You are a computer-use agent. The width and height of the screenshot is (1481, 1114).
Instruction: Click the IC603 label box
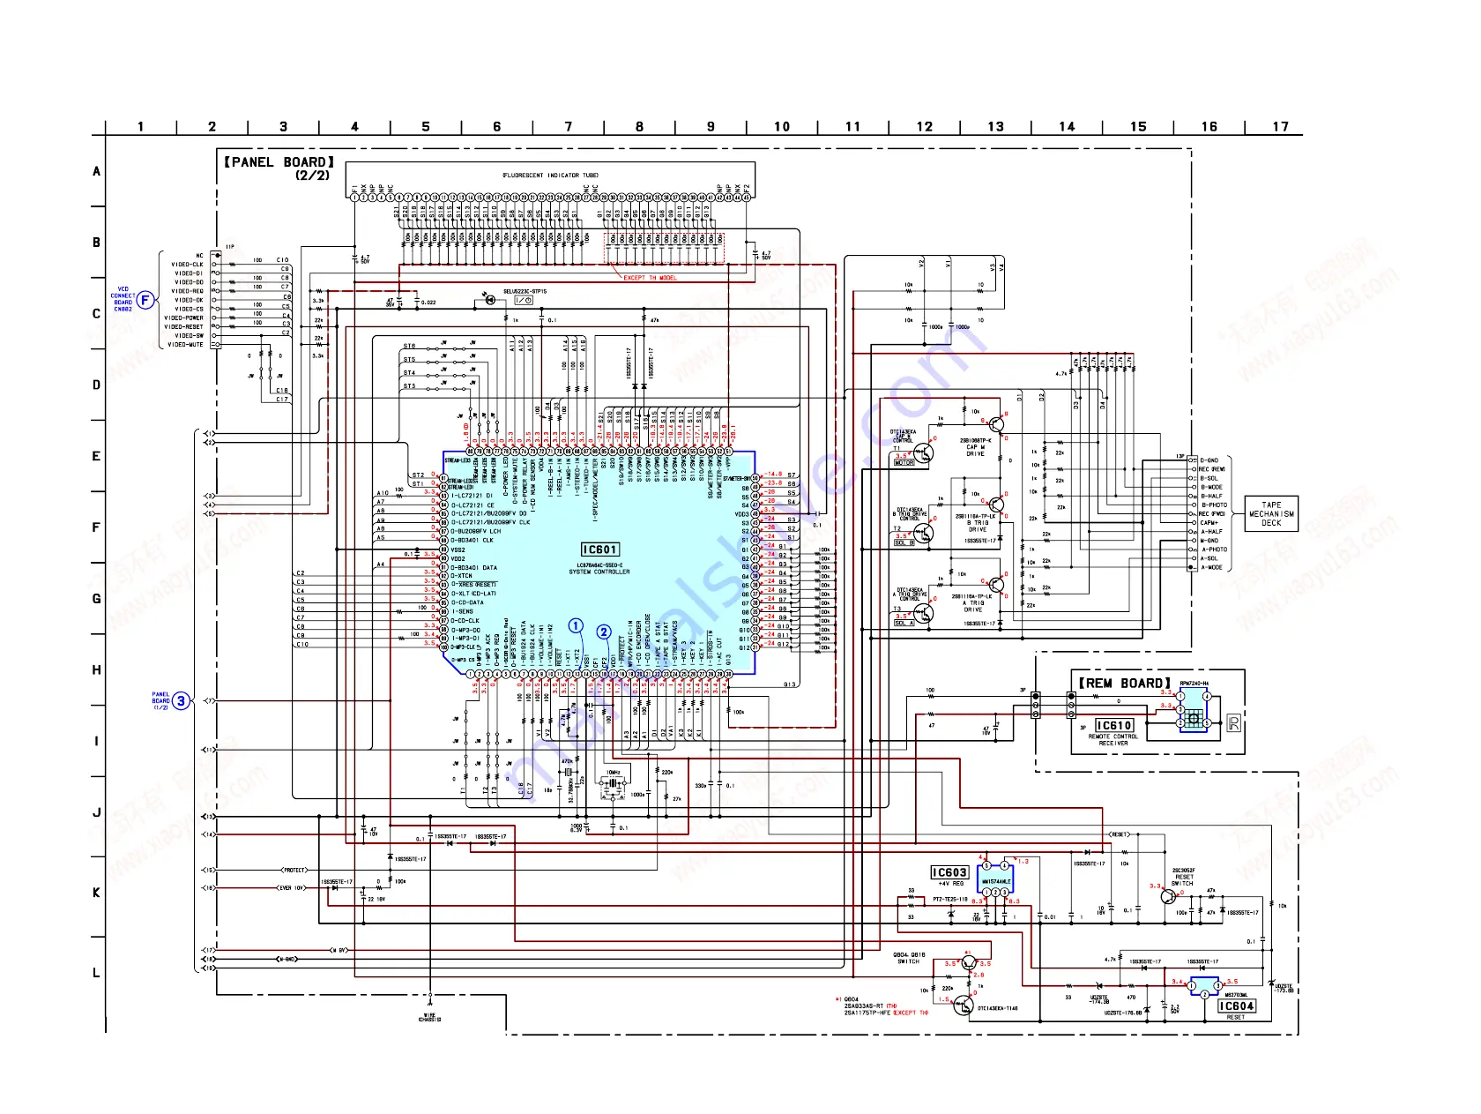click(x=949, y=872)
